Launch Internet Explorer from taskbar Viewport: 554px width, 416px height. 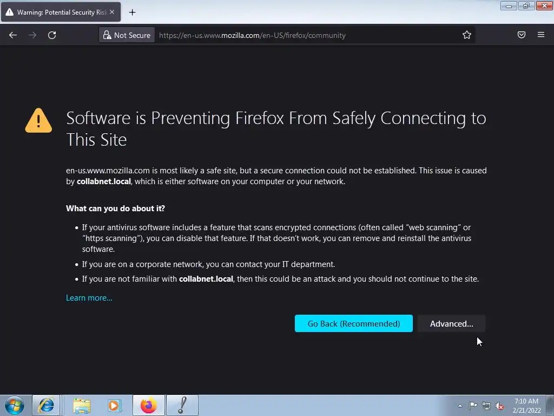46,405
